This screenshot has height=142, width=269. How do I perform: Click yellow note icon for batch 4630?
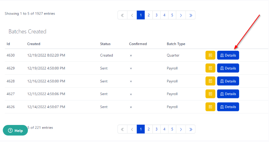point(210,55)
